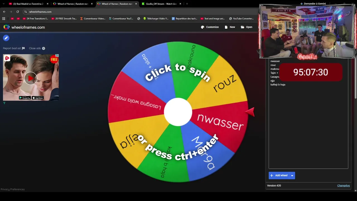Image resolution: width=357 pixels, height=201 pixels.
Task: Play the video advertisement
Action: tap(31, 78)
